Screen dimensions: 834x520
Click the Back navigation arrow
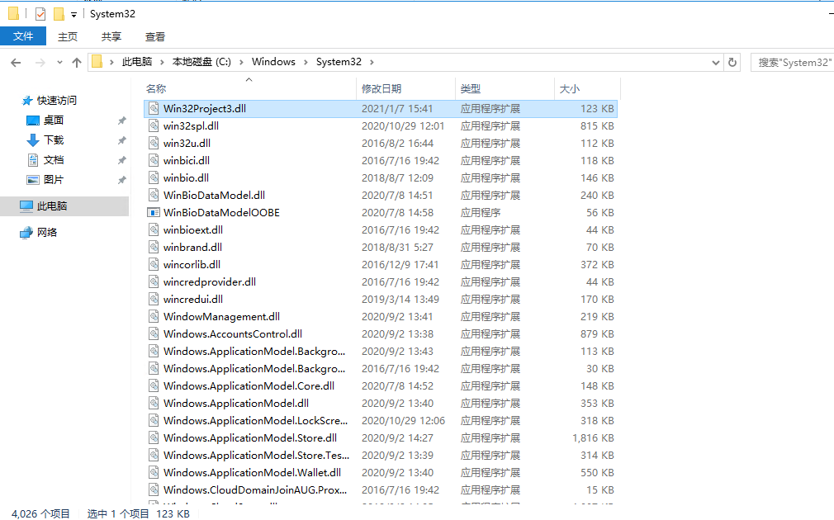(x=16, y=63)
